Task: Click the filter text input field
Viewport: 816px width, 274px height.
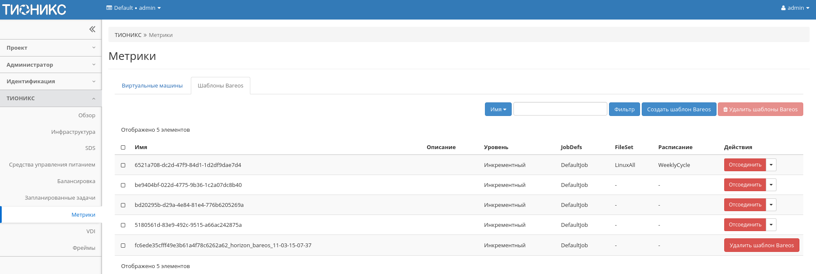Action: 560,109
